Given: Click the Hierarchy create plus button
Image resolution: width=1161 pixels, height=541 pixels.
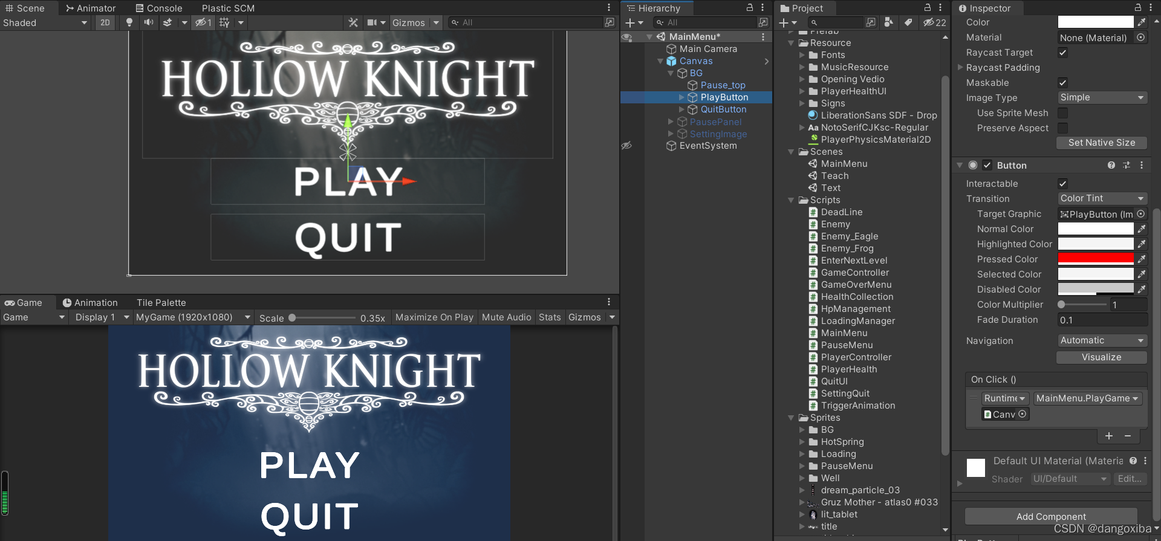Looking at the screenshot, I should [x=629, y=22].
